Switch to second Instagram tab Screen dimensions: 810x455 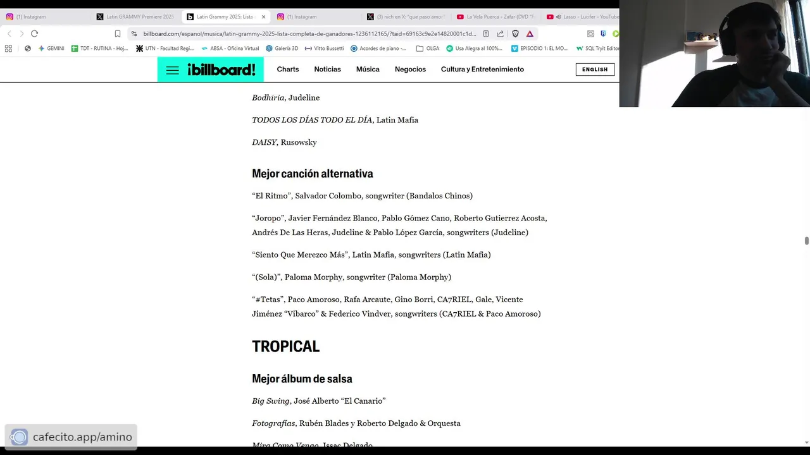pyautogui.click(x=316, y=17)
